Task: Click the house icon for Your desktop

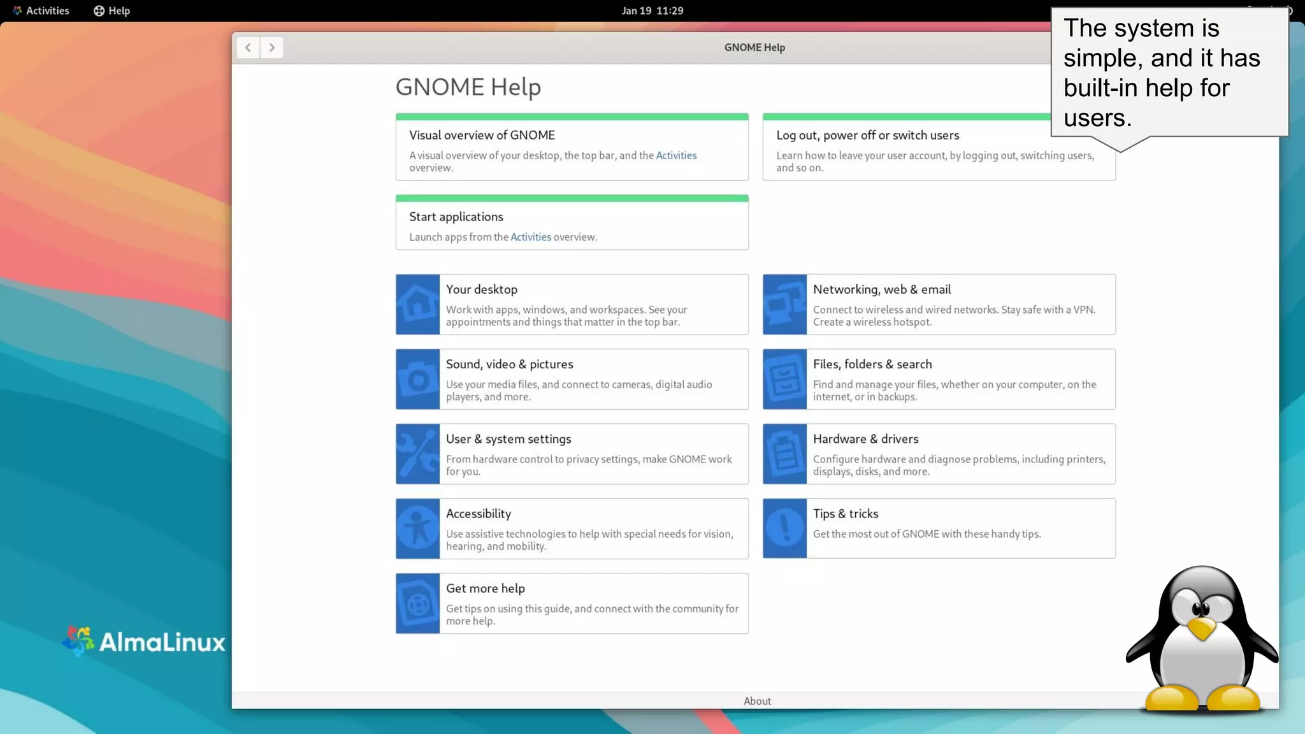Action: coord(417,305)
